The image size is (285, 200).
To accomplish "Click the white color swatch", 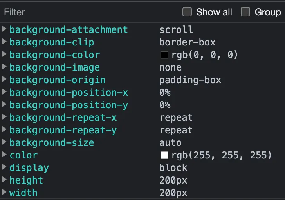I will (164, 155).
